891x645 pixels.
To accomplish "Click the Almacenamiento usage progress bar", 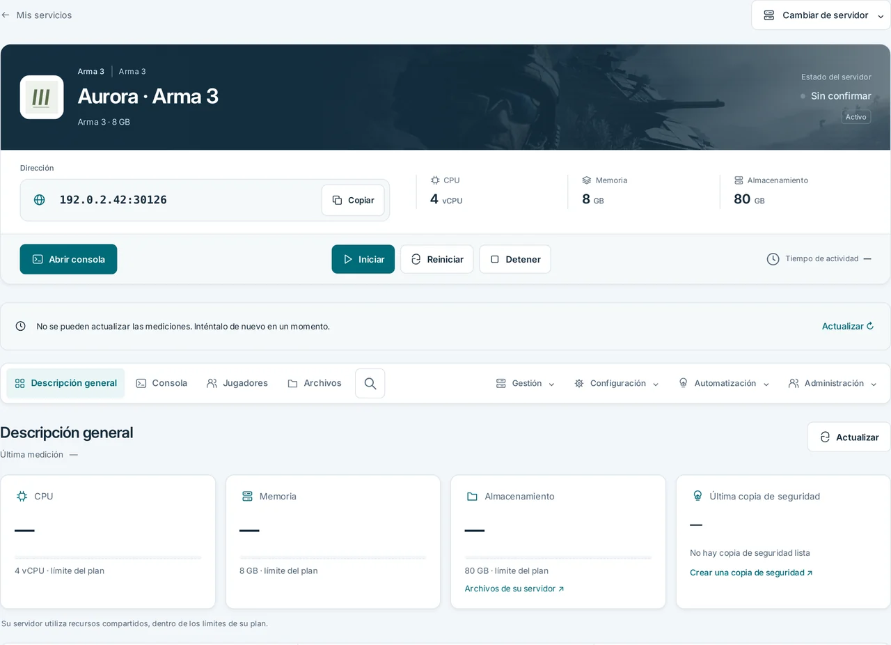I will tap(558, 557).
